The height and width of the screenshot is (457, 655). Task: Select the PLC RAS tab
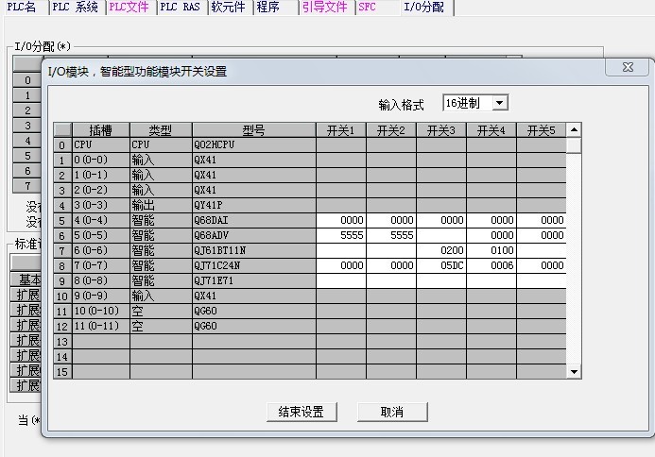[x=180, y=7]
